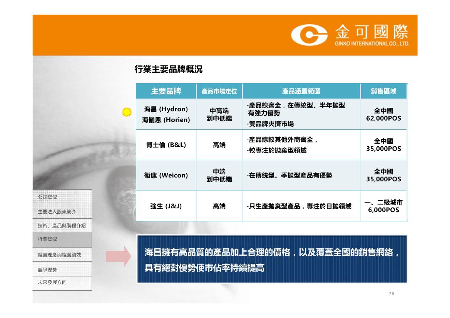This screenshot has height=318, width=450.
Task: Click the -較專注於拋棄型領域 line
Action: click(x=276, y=151)
